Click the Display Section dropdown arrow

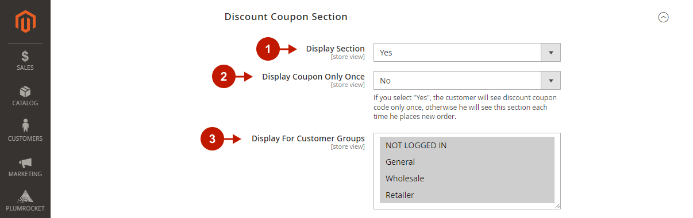(x=550, y=52)
